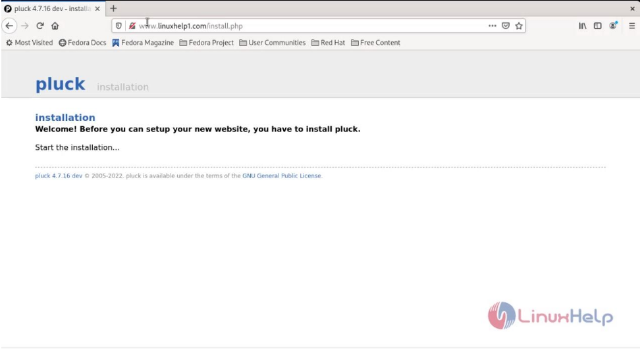Expand Free Content bookmark folder
This screenshot has width=640, height=355.
(x=375, y=42)
